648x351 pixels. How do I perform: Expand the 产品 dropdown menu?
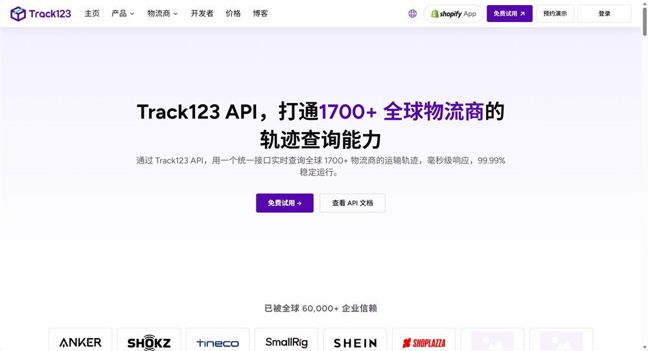(x=122, y=14)
